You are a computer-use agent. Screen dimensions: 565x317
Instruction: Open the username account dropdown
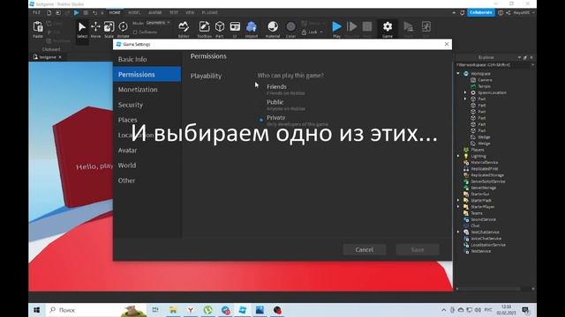(x=524, y=12)
